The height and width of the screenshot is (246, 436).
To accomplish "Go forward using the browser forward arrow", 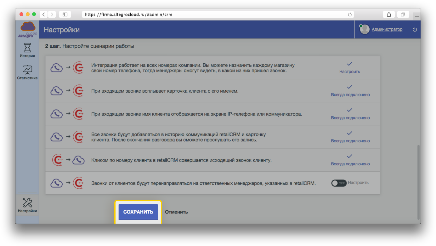I will 52,14.
